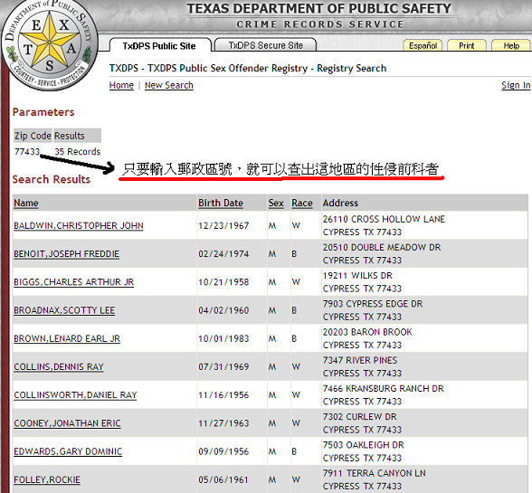Go to the Home link
532x493 pixels.
[121, 85]
